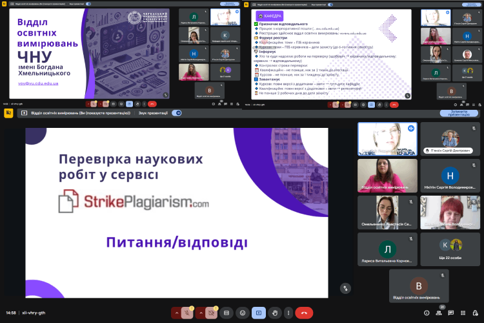Open the activities grid in bottom window
The image size is (484, 323).
click(463, 313)
